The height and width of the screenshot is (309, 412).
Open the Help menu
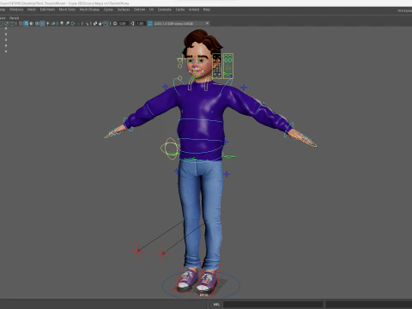tap(207, 9)
